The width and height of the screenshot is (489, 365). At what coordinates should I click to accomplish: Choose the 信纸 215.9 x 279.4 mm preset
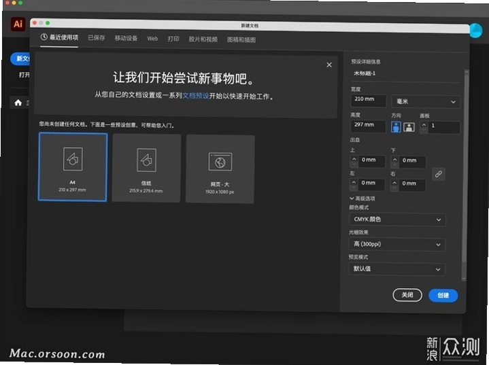(146, 168)
